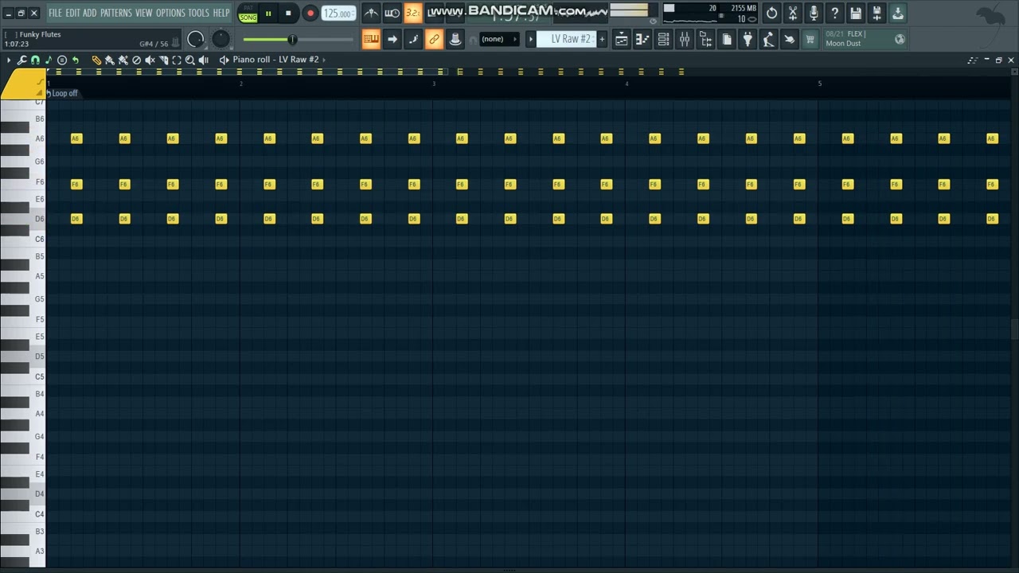
Task: Click the news panel globe icon
Action: coord(900,39)
